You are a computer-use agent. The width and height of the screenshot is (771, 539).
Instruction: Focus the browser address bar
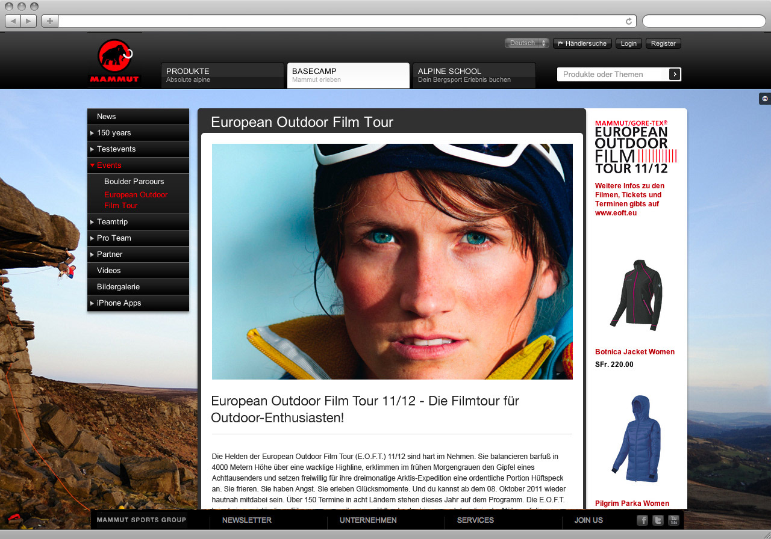[x=341, y=21]
